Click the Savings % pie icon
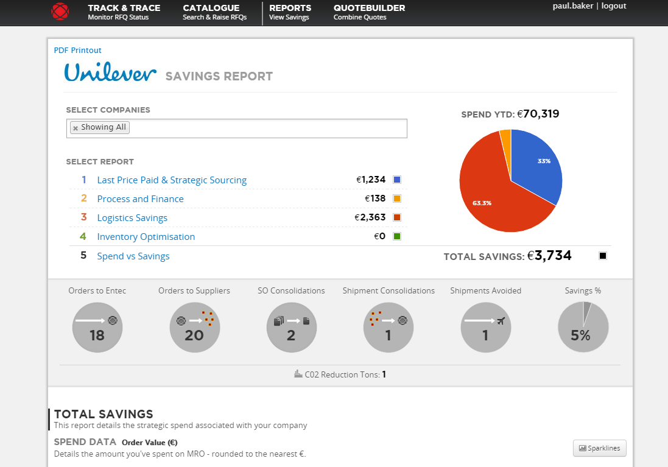The image size is (668, 467). 583,328
